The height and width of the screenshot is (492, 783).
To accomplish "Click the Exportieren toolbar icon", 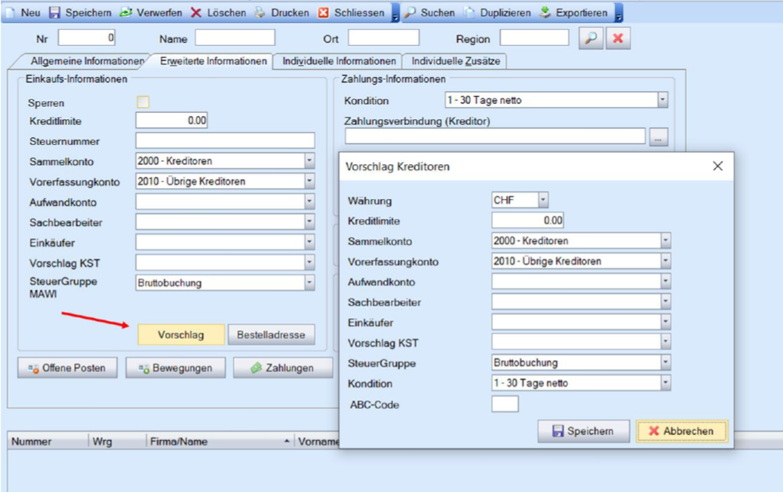I will pyautogui.click(x=546, y=12).
